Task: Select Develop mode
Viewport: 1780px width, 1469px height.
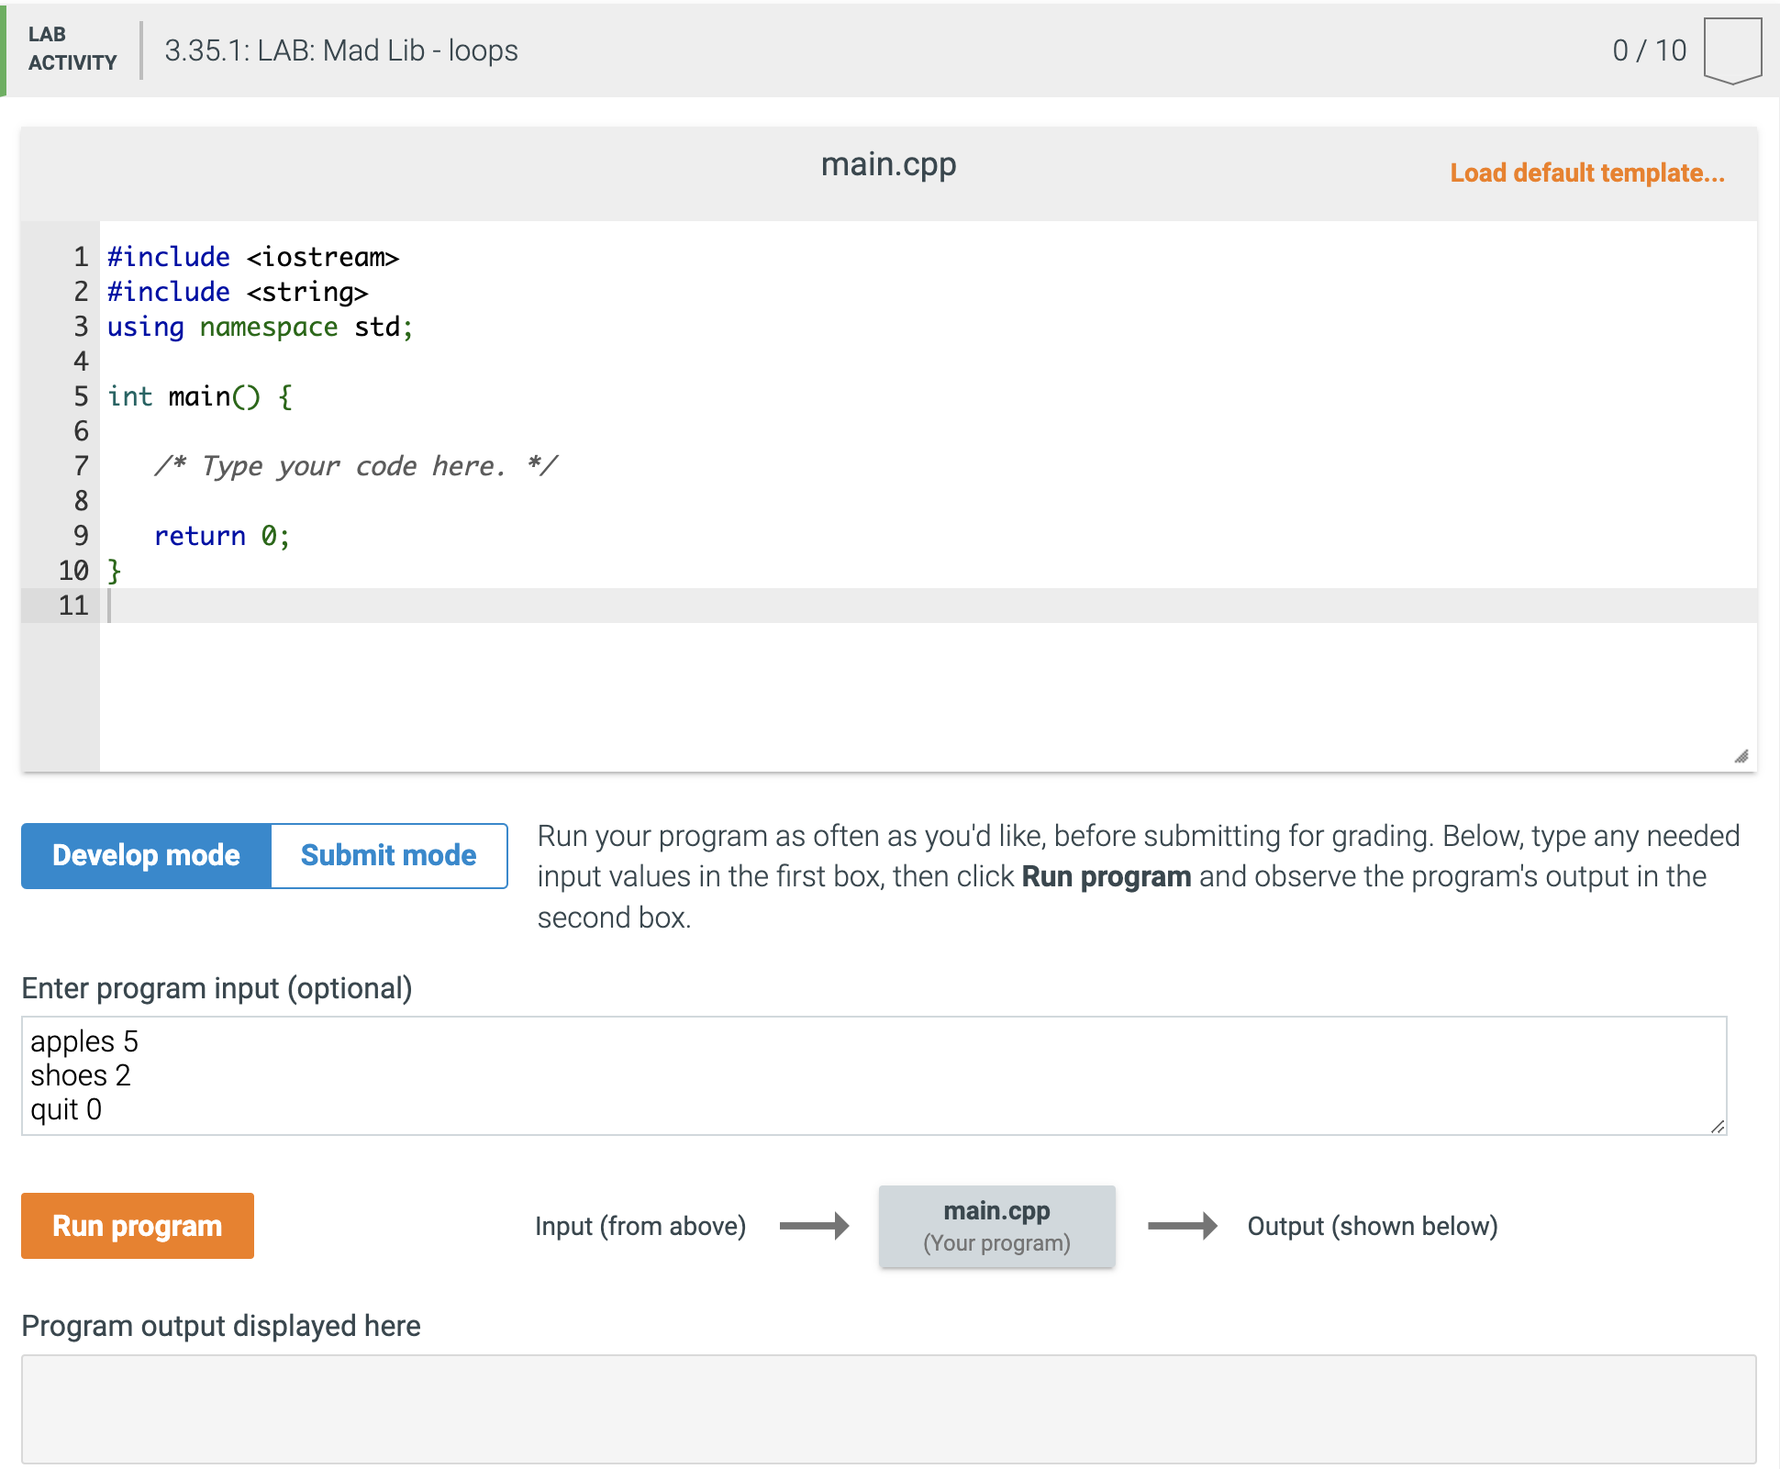Action: coord(145,855)
